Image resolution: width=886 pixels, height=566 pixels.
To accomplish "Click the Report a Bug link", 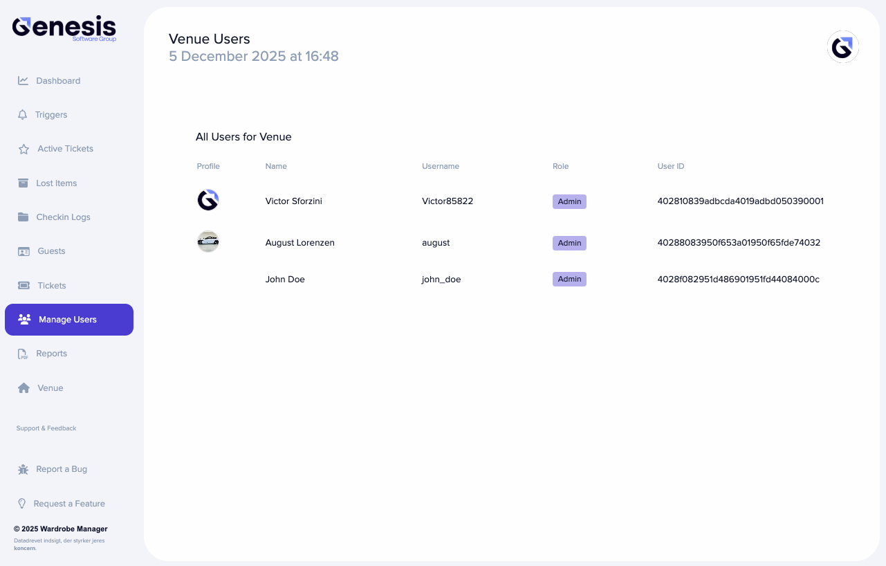I will [62, 468].
